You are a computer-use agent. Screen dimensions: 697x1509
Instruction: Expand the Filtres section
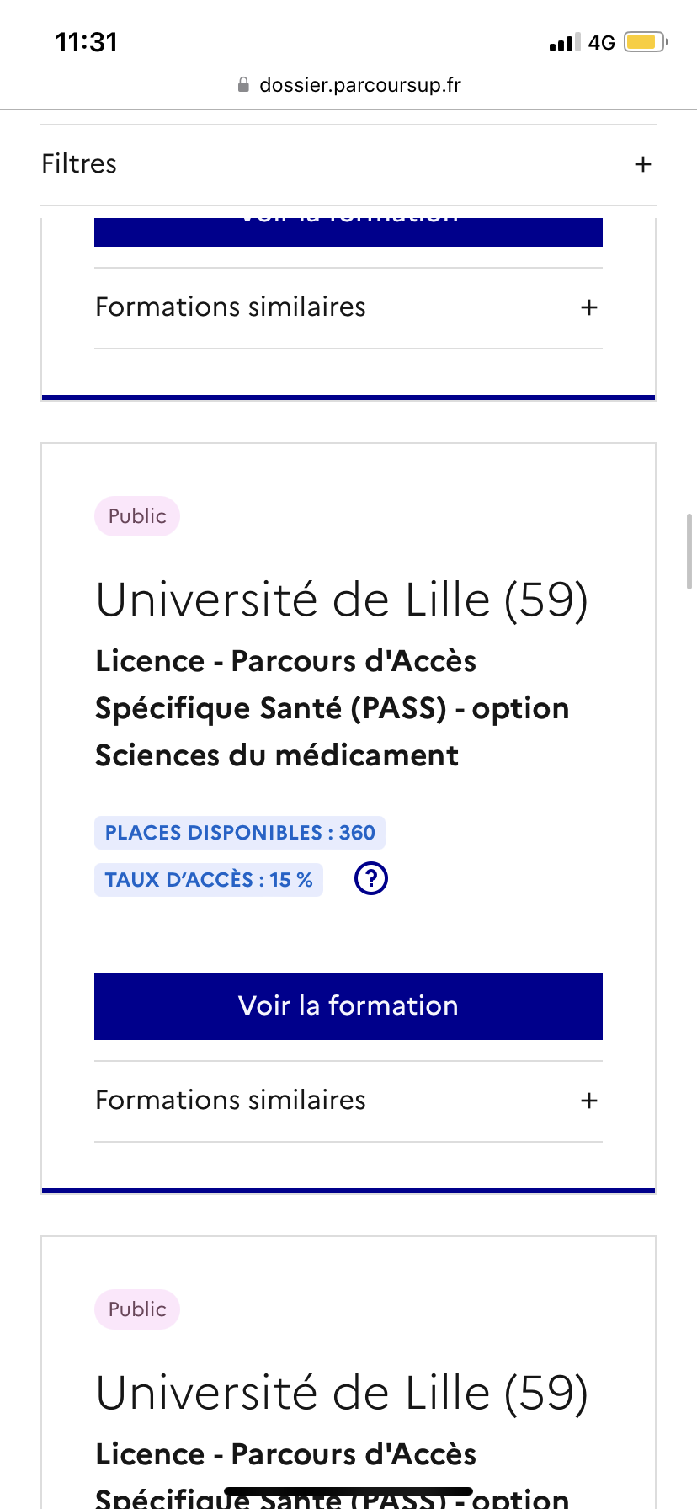pyautogui.click(x=80, y=164)
